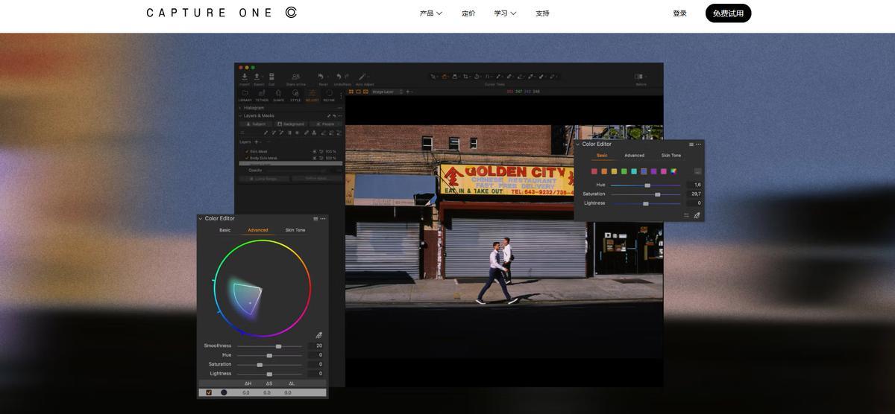The height and width of the screenshot is (414, 895).
Task: Open the 产品 dropdown menu
Action: click(x=430, y=13)
